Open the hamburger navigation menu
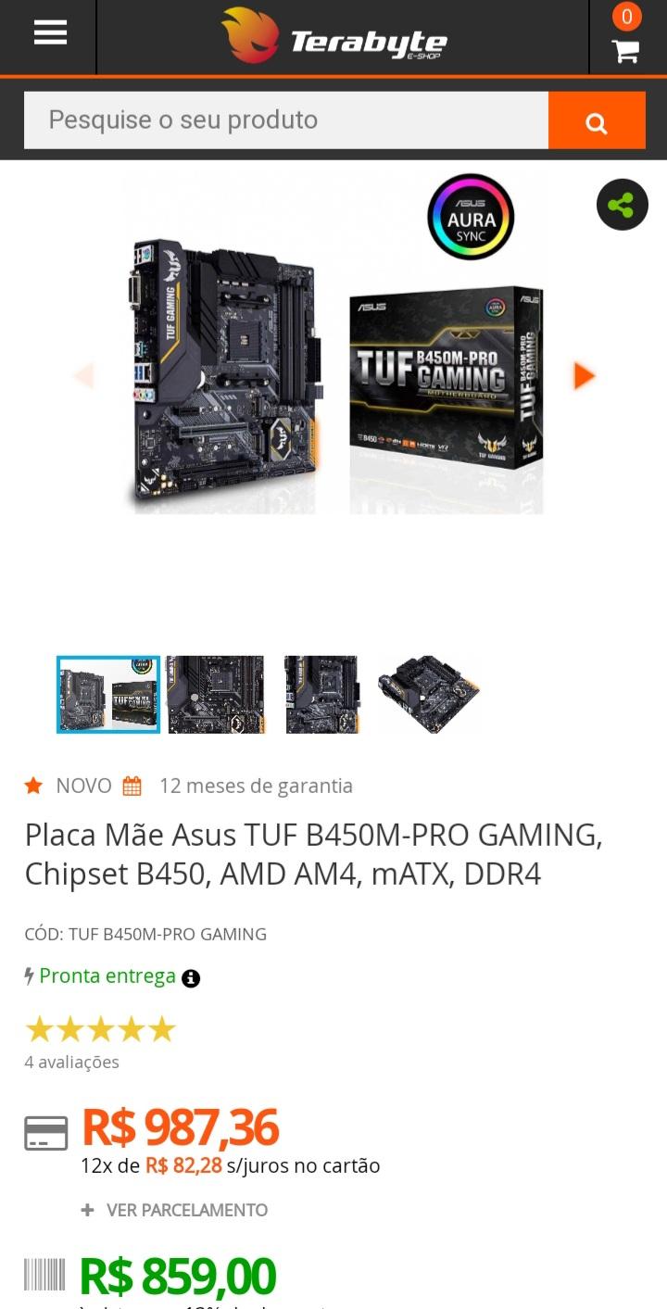This screenshot has width=667, height=1309. click(50, 32)
